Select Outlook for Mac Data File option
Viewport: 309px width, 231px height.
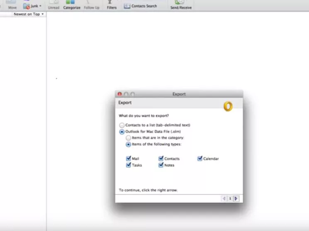[x=122, y=132]
